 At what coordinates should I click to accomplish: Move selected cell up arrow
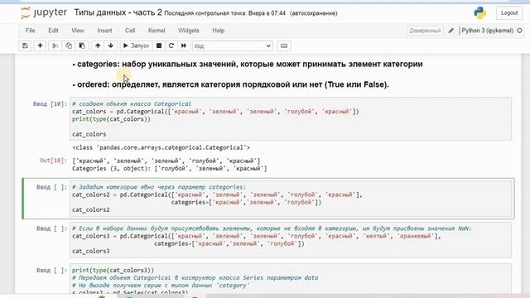98,46
